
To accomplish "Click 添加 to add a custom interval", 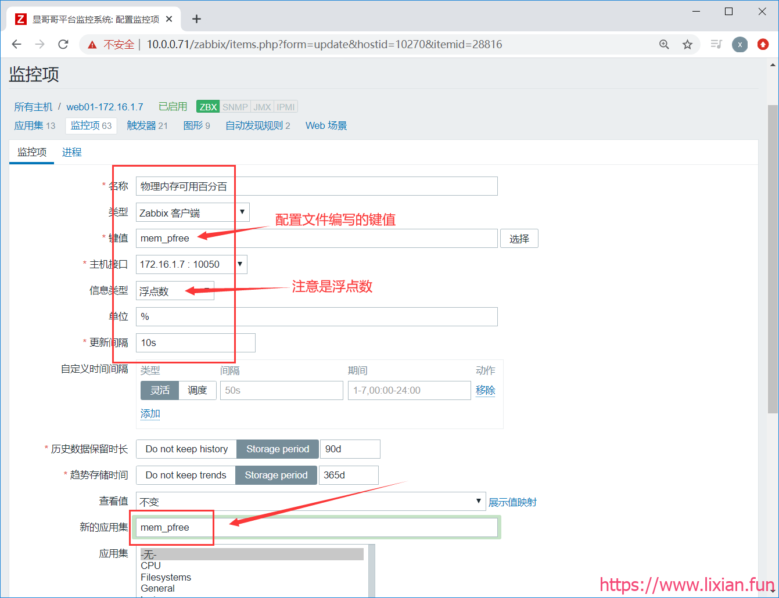I will click(x=150, y=413).
